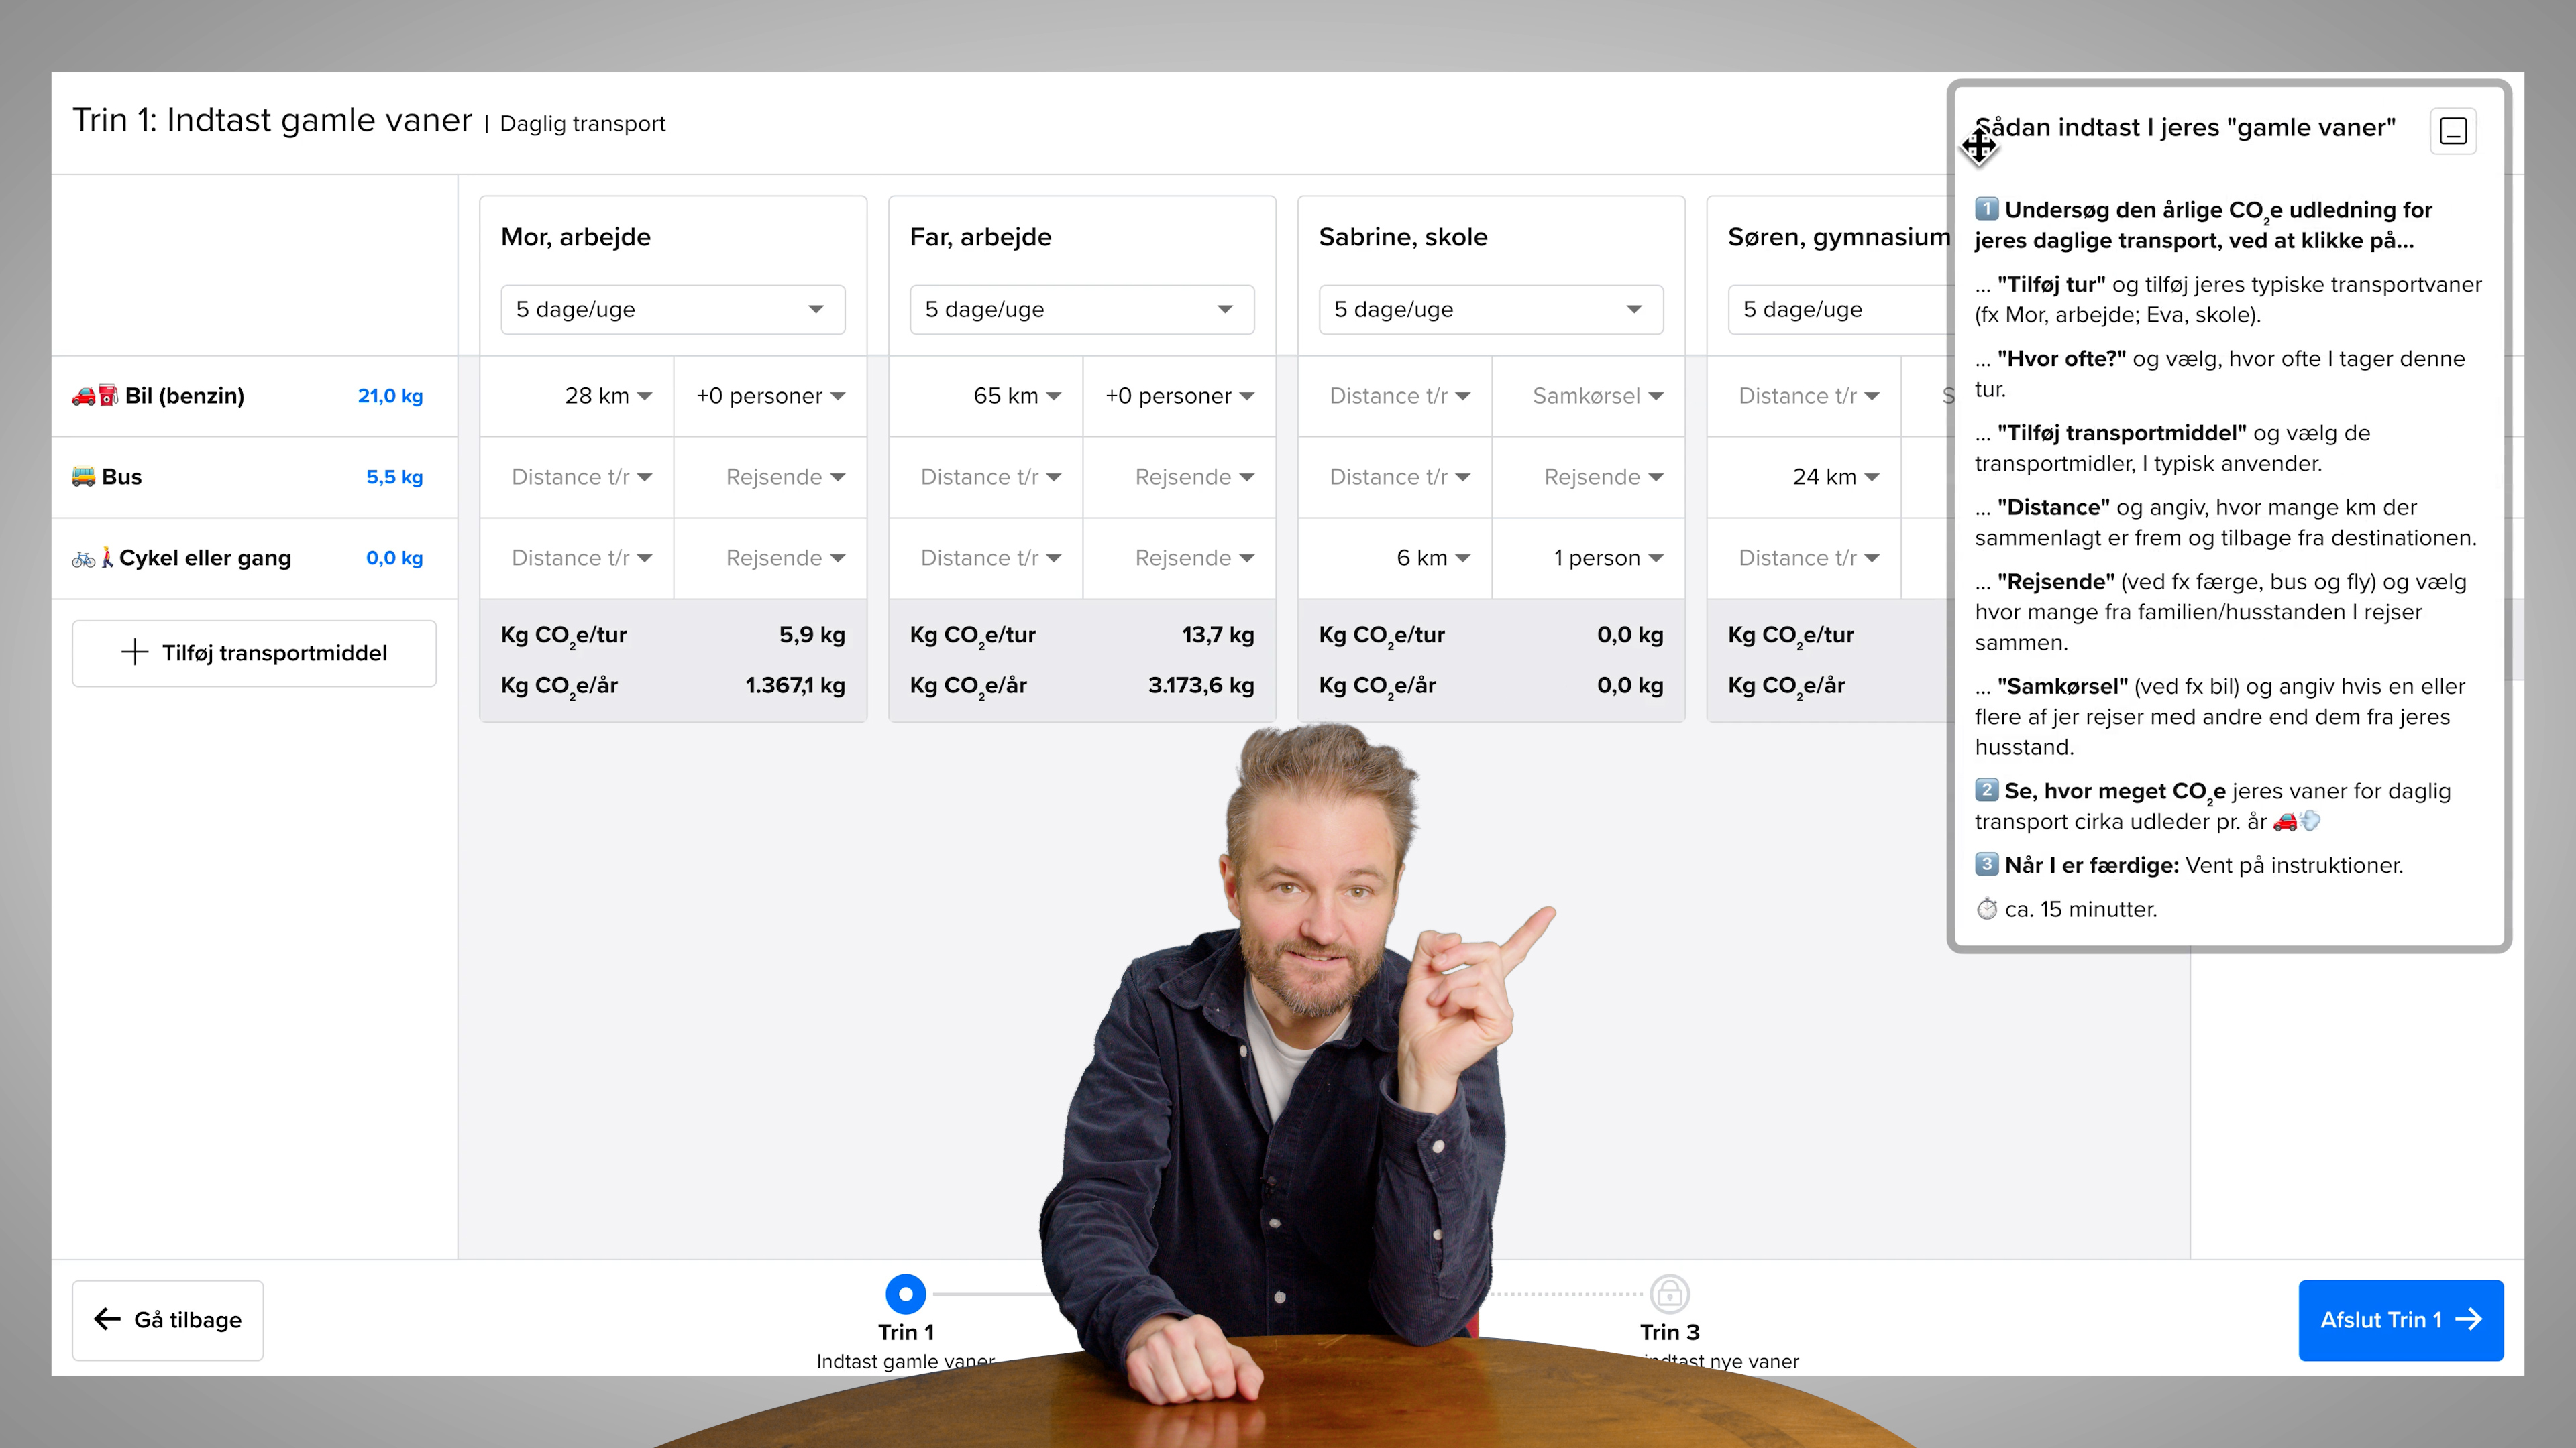Minimize the instruction panel via square icon
This screenshot has height=1448, width=2576.
(2453, 131)
